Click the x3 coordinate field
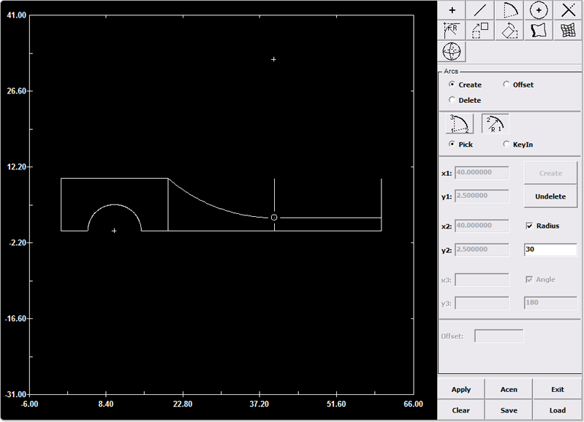The width and height of the screenshot is (584, 422). coord(482,280)
